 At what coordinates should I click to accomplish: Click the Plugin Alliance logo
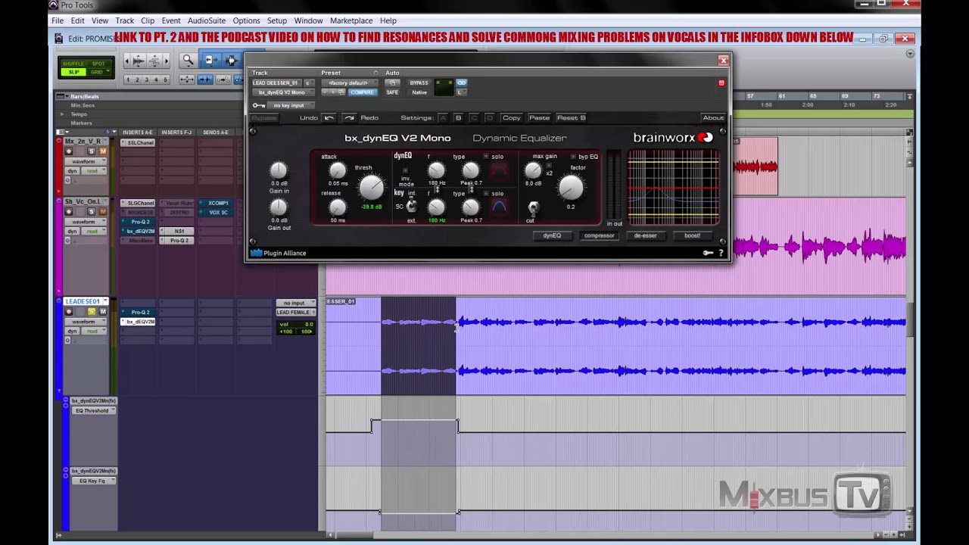278,253
